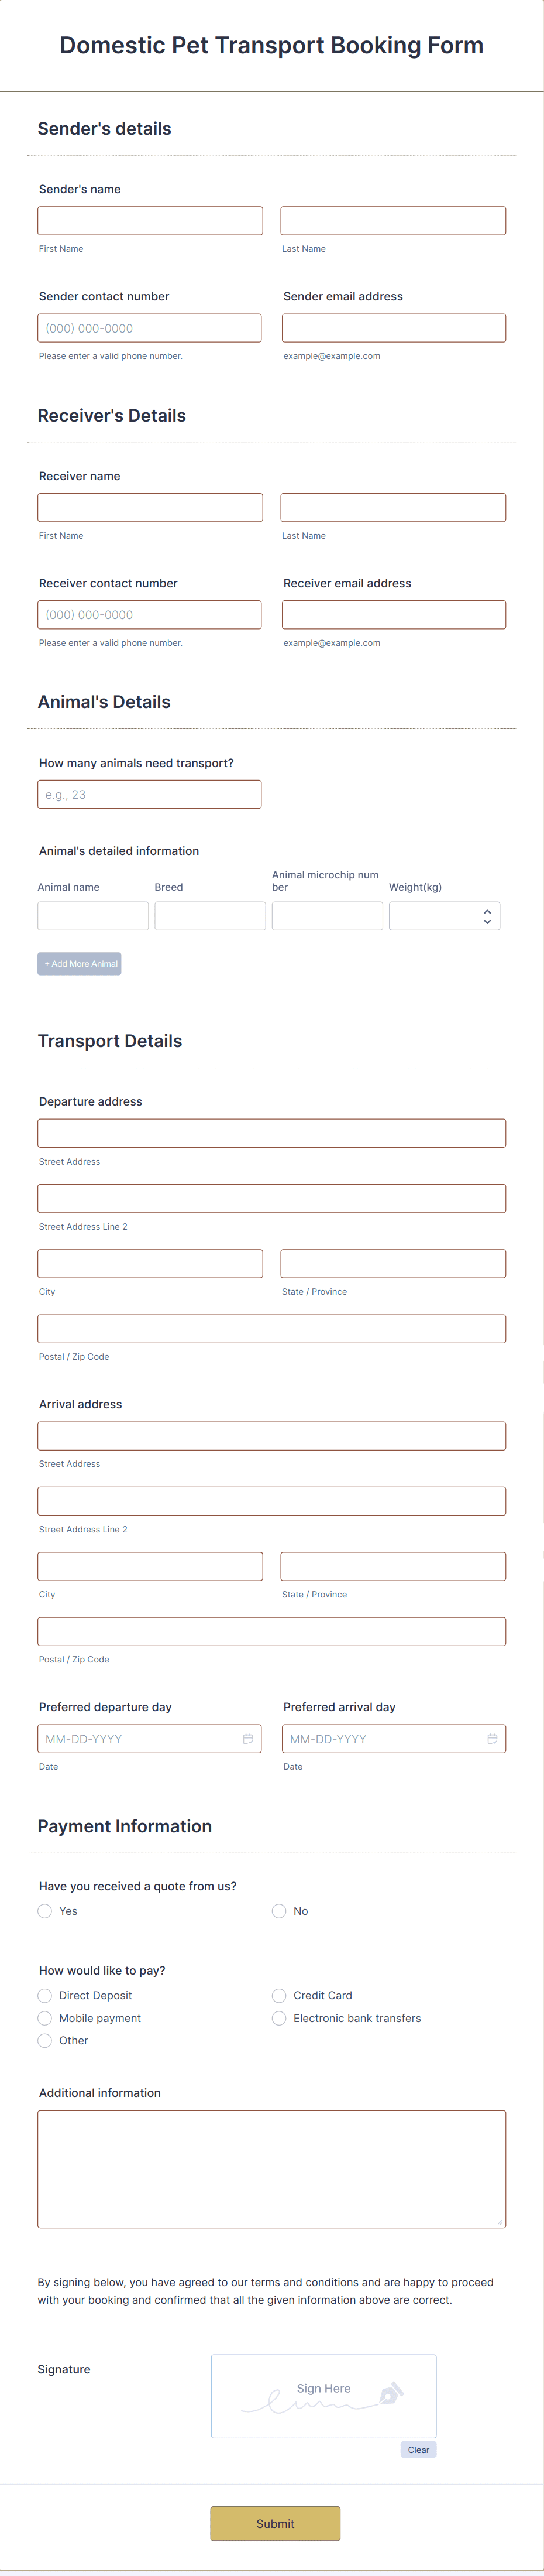Focus the how many animals input
Viewport: 544px width, 2576px height.
click(x=149, y=793)
